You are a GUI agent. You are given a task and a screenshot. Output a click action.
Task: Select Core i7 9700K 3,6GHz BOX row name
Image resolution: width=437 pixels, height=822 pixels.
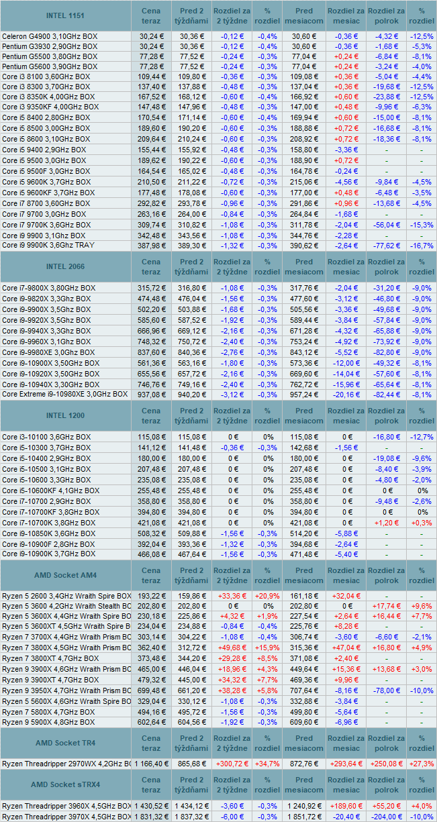point(46,225)
